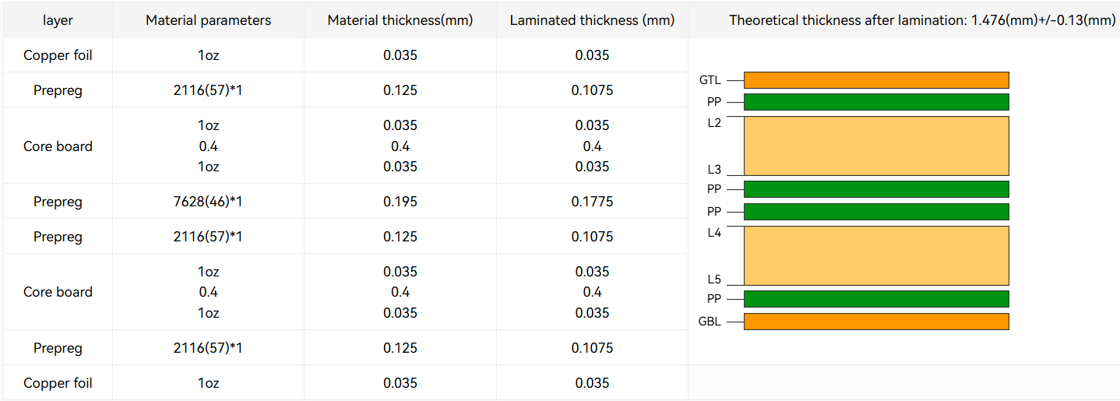The image size is (1120, 401).
Task: Select the L2 layer label
Action: tap(714, 123)
